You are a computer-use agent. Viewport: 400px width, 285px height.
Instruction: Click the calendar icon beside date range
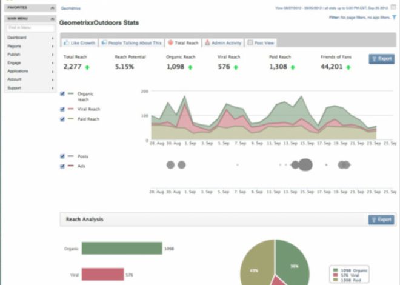point(393,7)
